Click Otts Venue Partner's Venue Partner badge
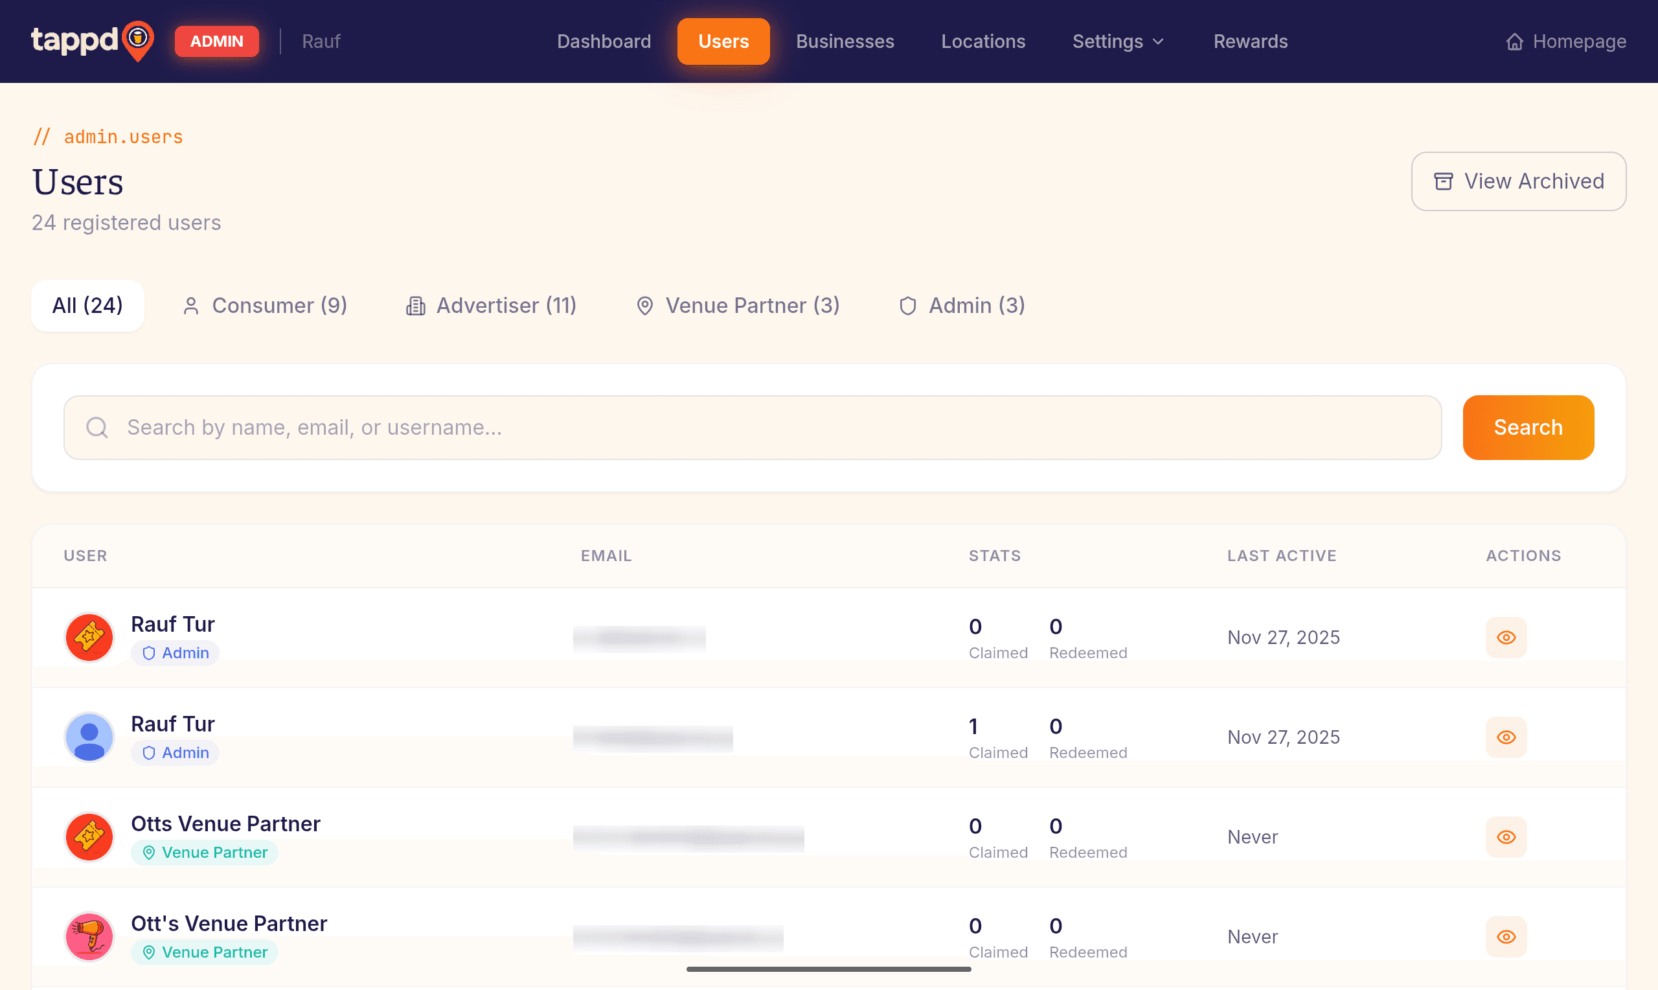Viewport: 1658px width, 990px height. pyautogui.click(x=205, y=853)
